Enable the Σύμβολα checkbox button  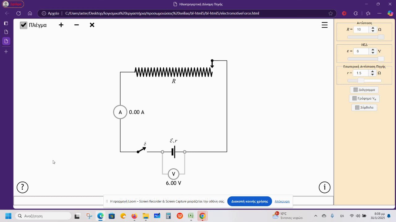[364, 108]
